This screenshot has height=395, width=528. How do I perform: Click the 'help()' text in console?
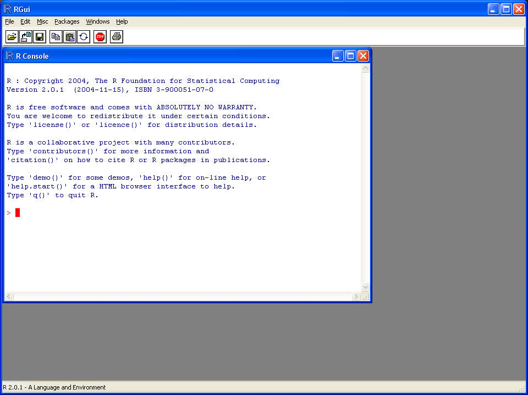(x=156, y=177)
